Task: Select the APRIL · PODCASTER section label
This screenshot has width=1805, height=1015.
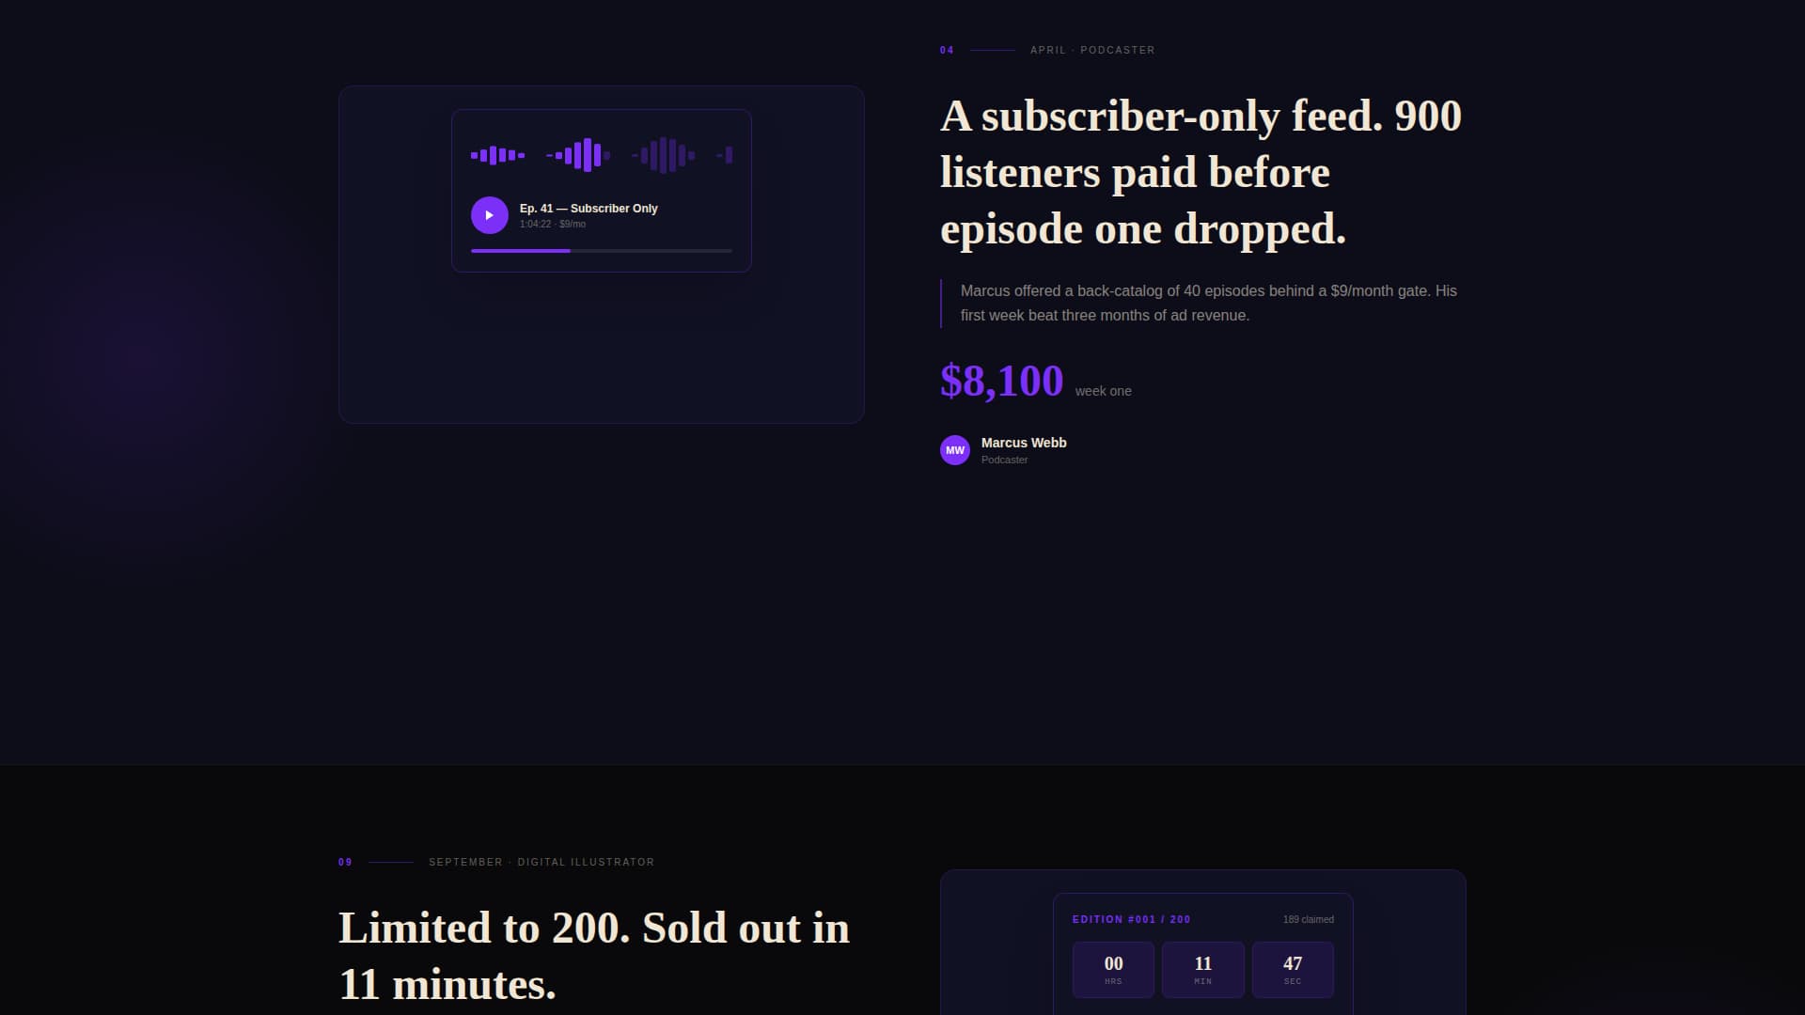Action: [1092, 50]
